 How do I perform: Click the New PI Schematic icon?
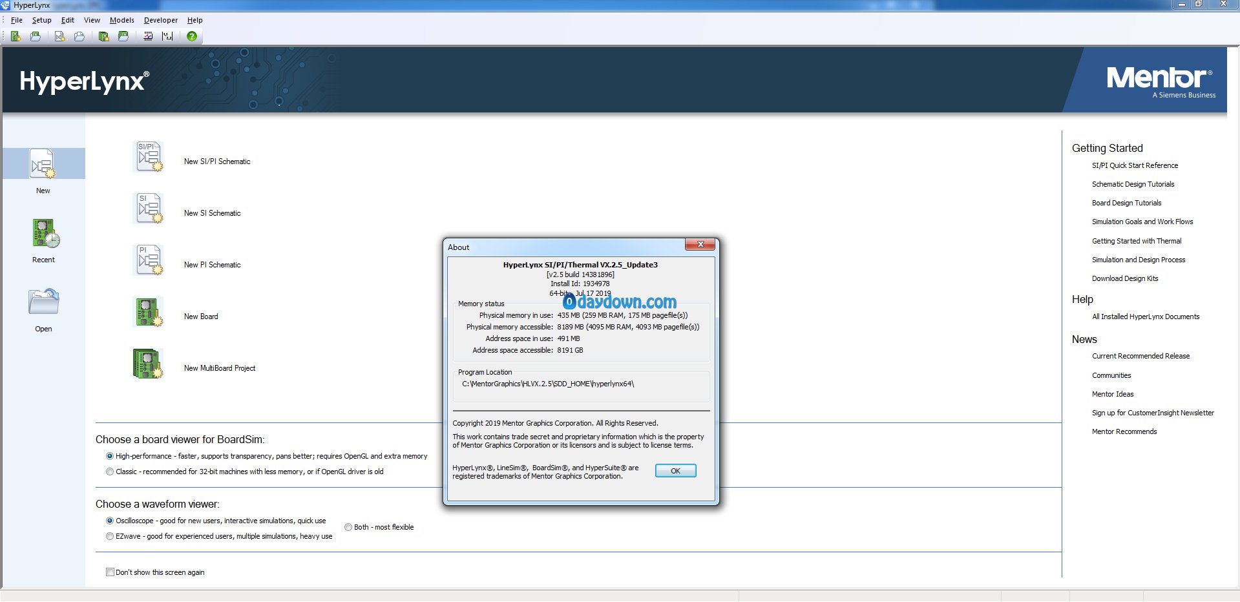(148, 260)
